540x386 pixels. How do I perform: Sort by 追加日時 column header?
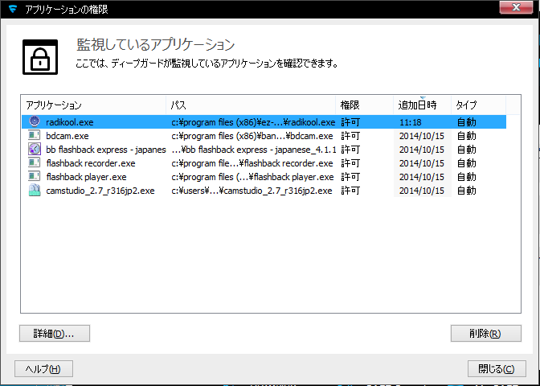tap(423, 105)
